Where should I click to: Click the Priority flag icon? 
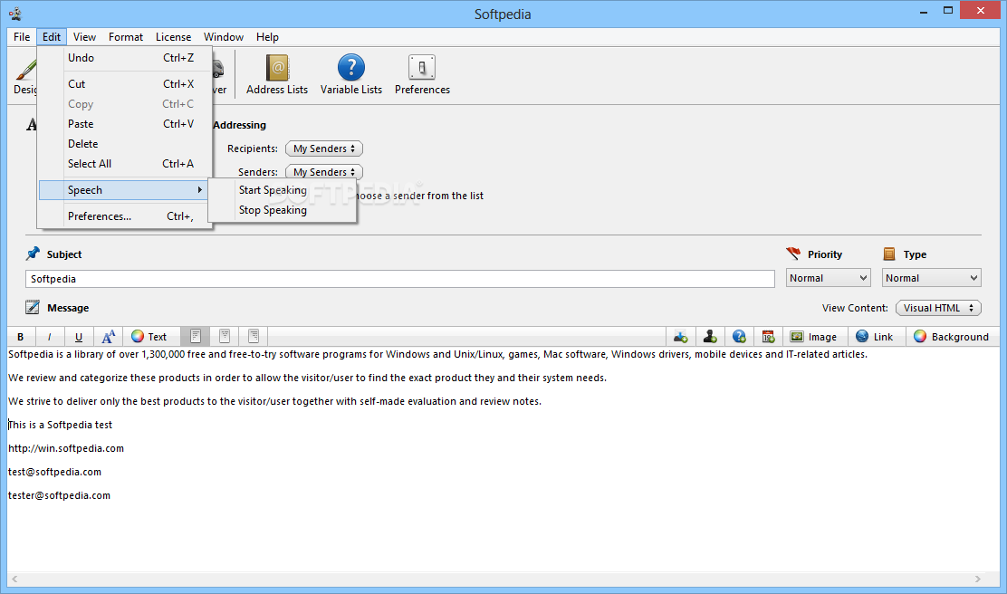tap(793, 254)
